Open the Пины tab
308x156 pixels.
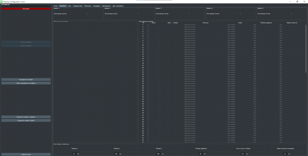tap(55, 6)
